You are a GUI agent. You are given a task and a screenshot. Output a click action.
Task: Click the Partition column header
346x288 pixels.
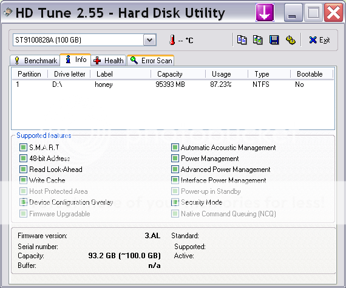point(30,74)
